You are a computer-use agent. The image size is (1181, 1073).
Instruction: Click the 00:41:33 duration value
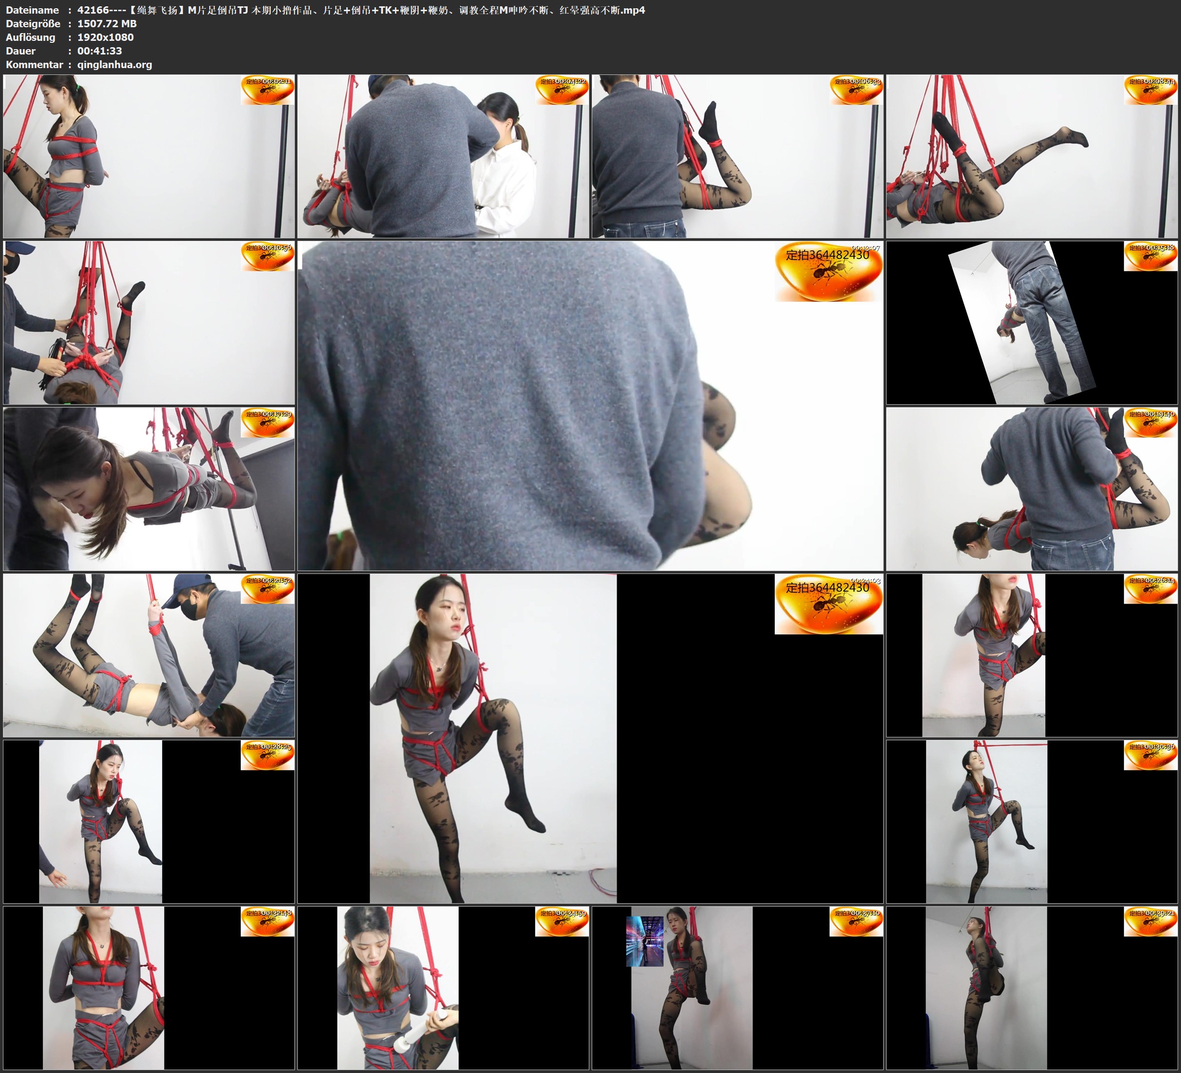tap(100, 51)
